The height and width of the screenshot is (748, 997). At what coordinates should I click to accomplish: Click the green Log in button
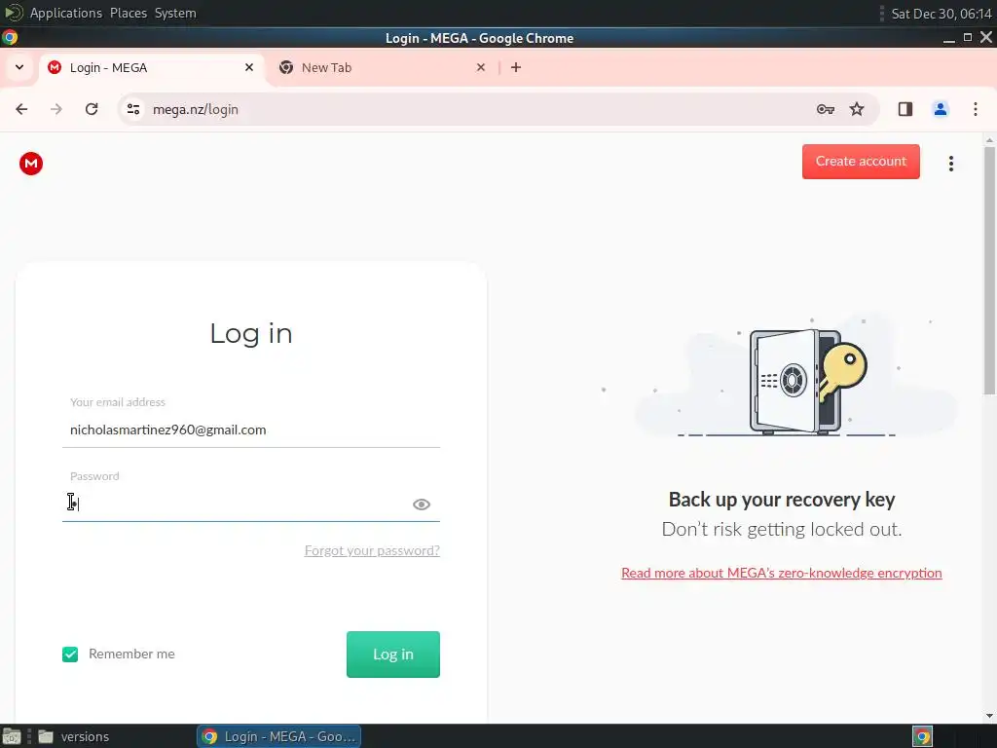click(393, 654)
